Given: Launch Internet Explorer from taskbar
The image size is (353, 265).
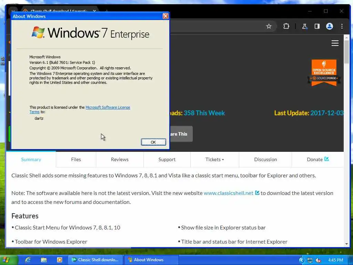Looking at the screenshot, I should 28,260.
